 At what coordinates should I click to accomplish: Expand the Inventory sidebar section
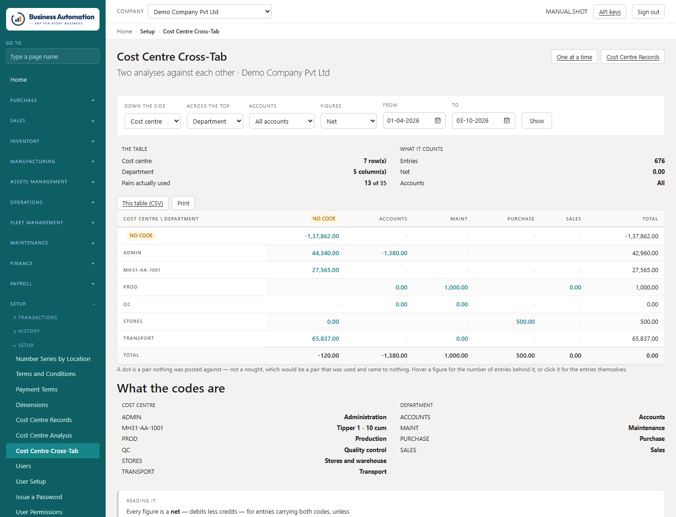point(53,141)
